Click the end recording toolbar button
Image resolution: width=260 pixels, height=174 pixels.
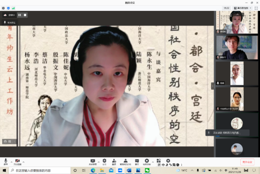pyautogui.click(x=147, y=161)
